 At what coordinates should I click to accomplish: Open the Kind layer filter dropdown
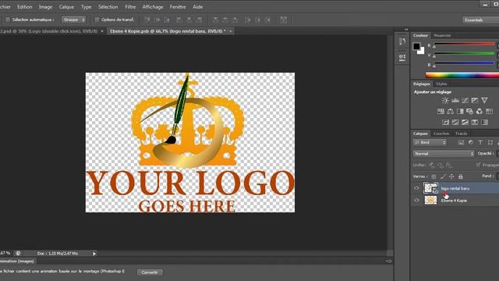[430, 142]
